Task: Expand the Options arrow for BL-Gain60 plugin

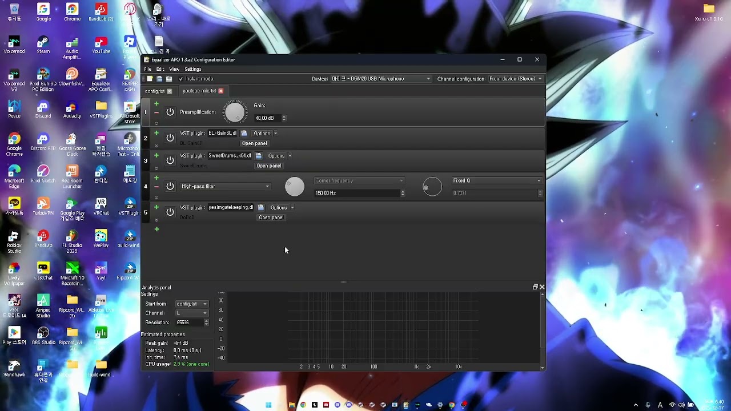Action: click(x=275, y=134)
